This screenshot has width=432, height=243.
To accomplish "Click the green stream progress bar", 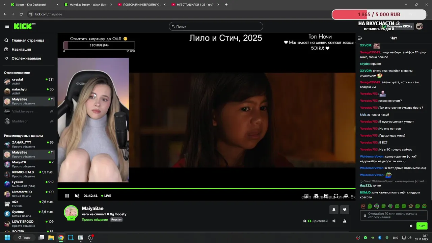I will pyautogui.click(x=206, y=188).
